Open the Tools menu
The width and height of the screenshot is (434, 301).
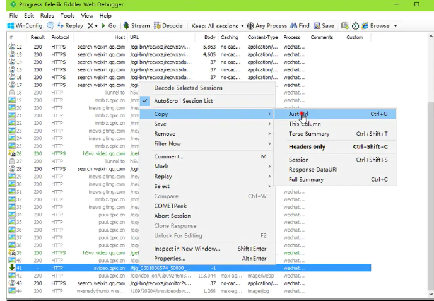click(x=67, y=16)
